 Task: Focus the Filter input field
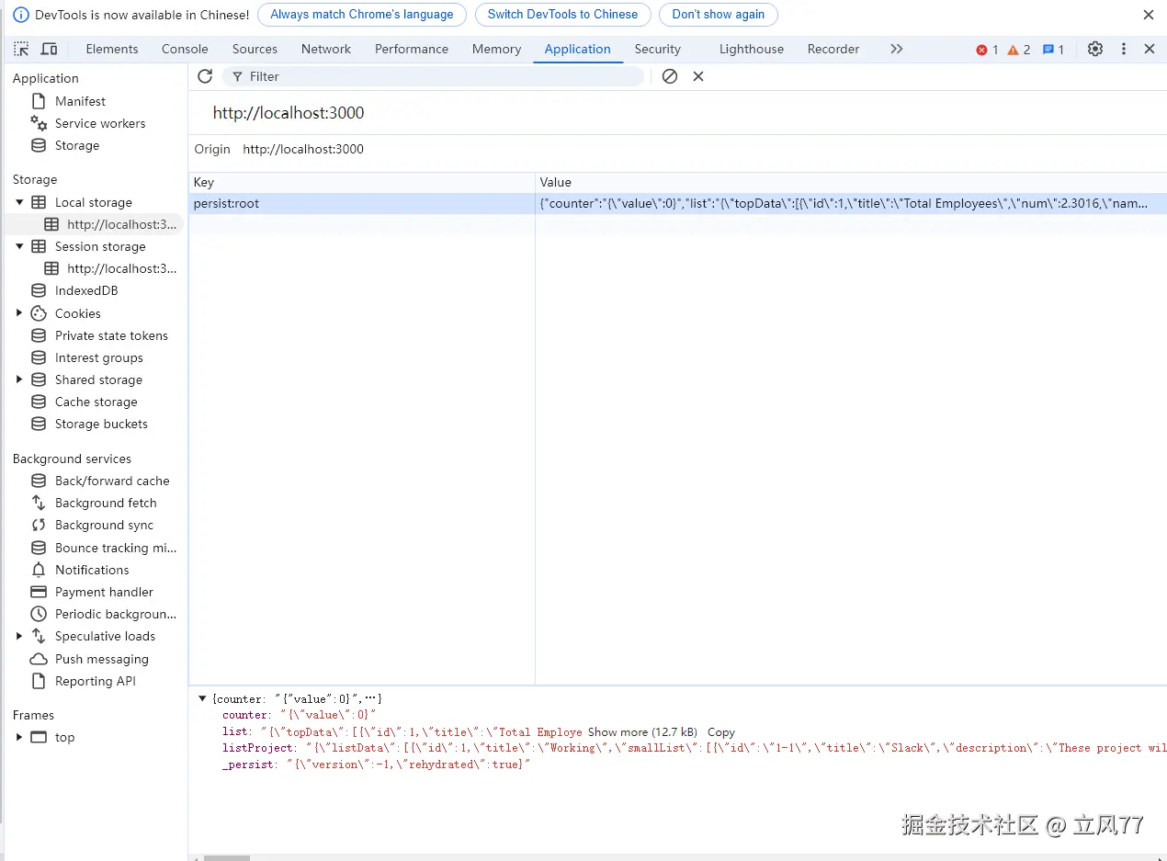click(434, 76)
